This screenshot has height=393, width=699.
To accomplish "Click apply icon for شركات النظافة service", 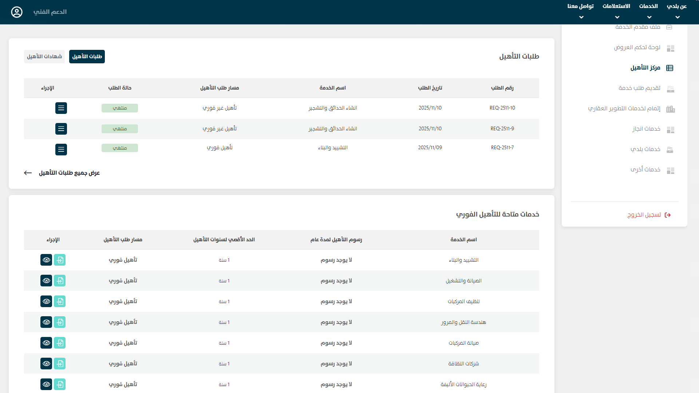I will tap(60, 364).
